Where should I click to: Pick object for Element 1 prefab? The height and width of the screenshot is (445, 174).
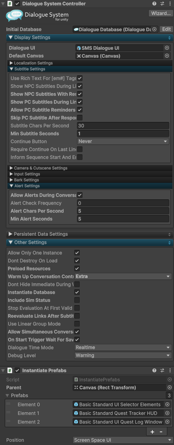167,413
